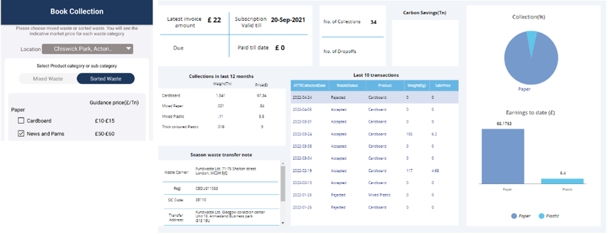The image size is (608, 234).
Task: Click the Paper legend color swatch
Action: (x=514, y=216)
